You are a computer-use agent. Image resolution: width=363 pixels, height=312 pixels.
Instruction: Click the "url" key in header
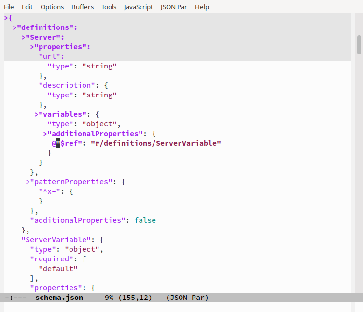[x=49, y=56]
